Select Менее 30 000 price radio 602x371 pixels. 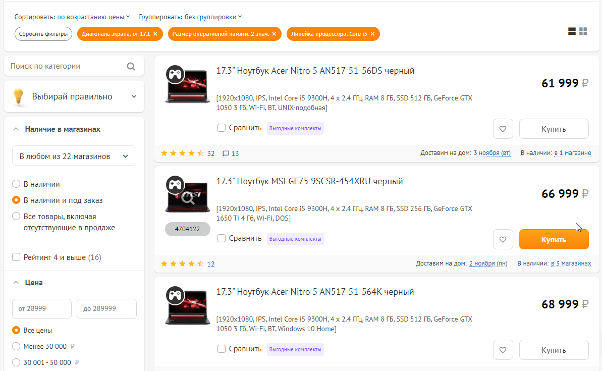[16, 346]
